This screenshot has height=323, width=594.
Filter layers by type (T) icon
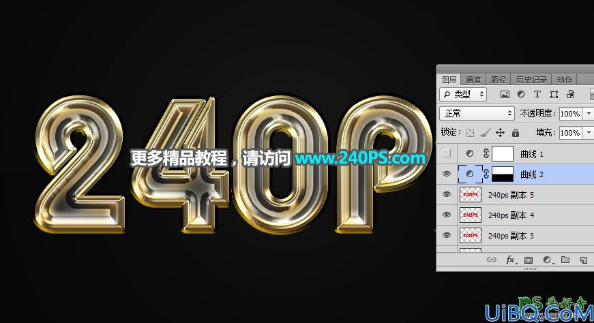point(537,94)
